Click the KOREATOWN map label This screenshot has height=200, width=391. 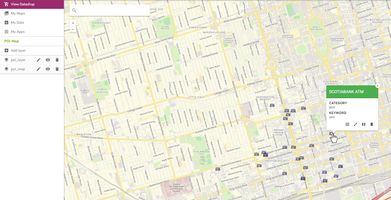(x=198, y=27)
